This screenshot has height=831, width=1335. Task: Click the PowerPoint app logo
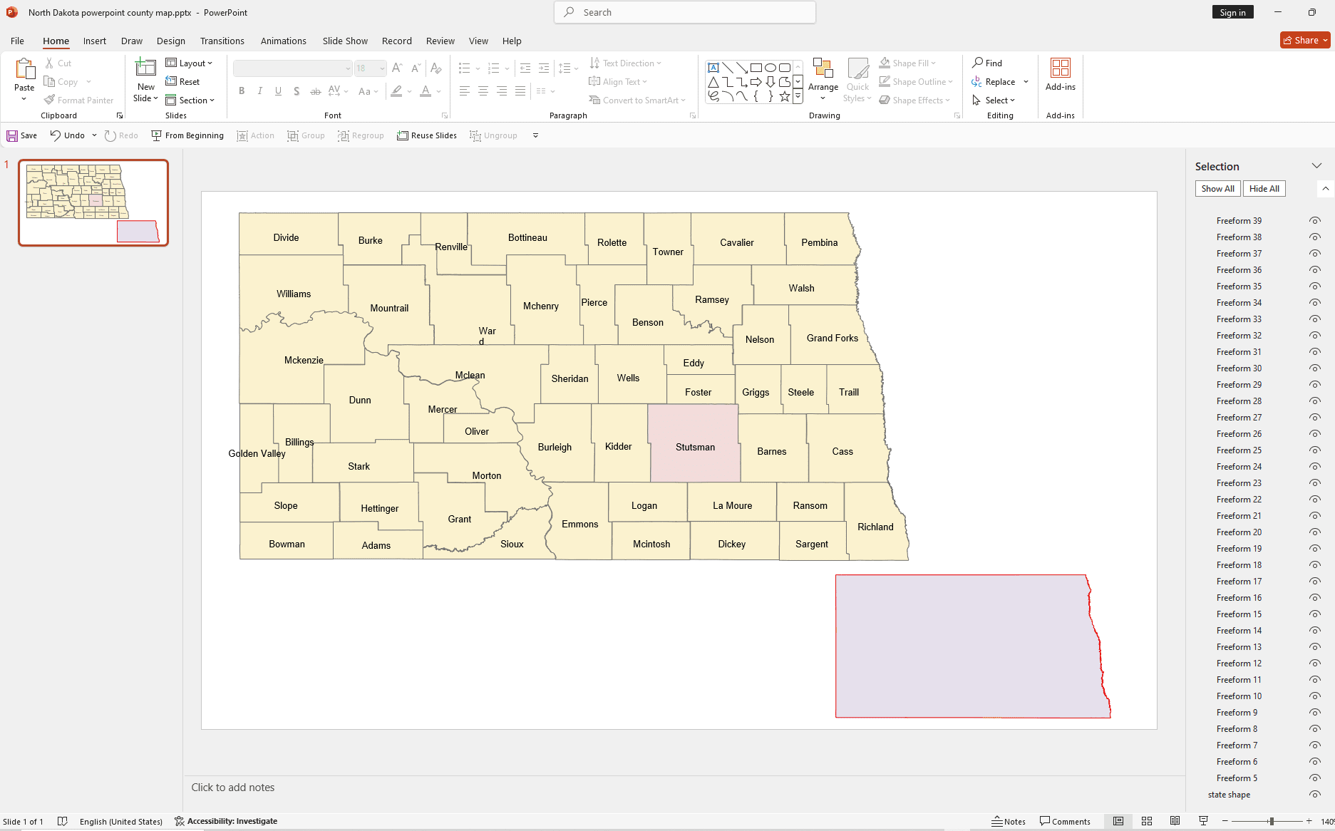tap(12, 12)
